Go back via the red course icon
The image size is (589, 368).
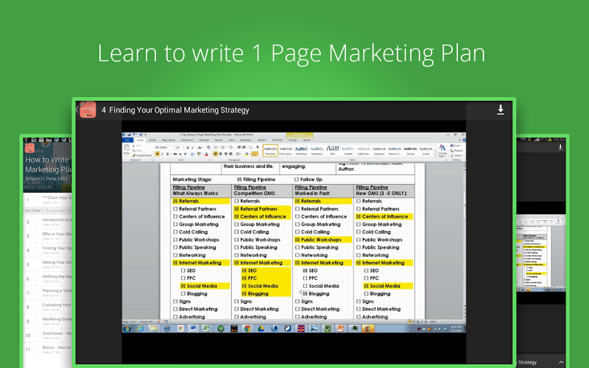88,110
